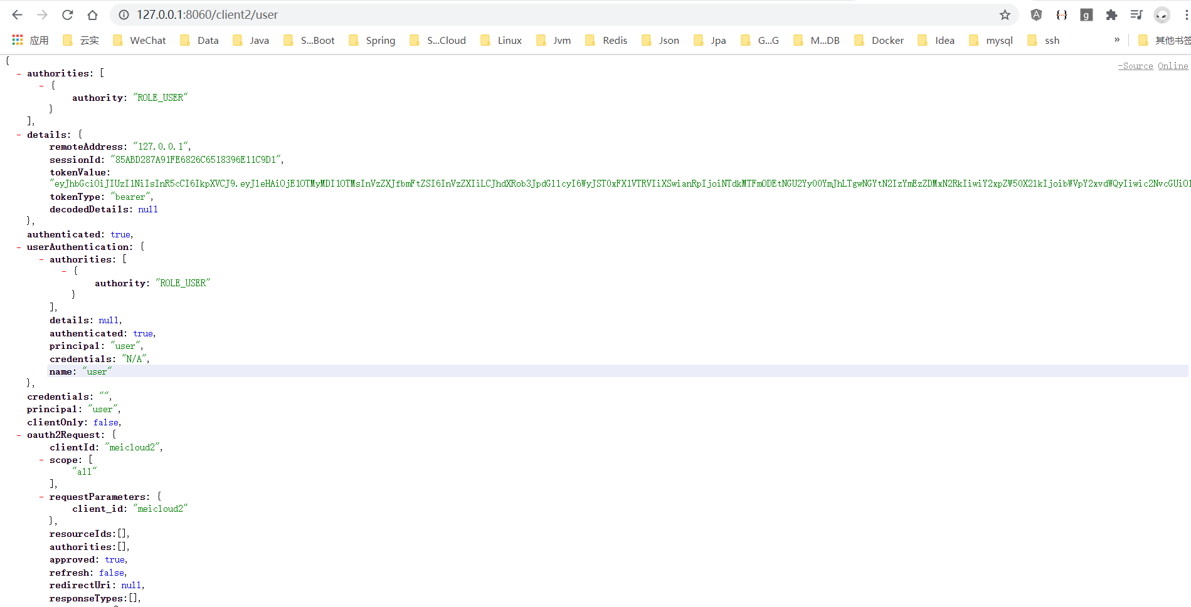1191x607 pixels.
Task: Click the scope value "all"
Action: (84, 472)
